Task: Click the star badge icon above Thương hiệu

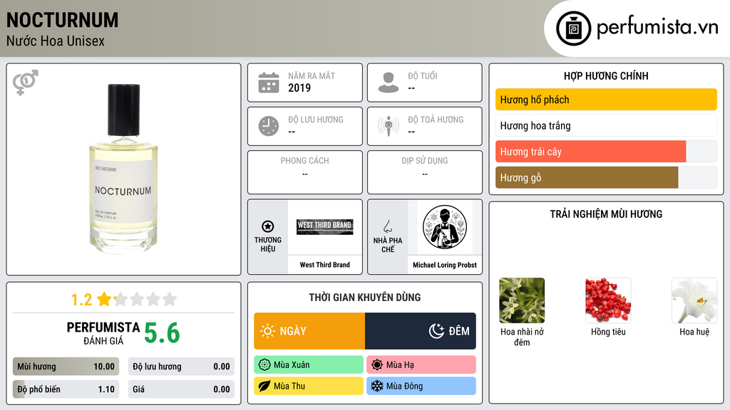Action: [x=268, y=226]
